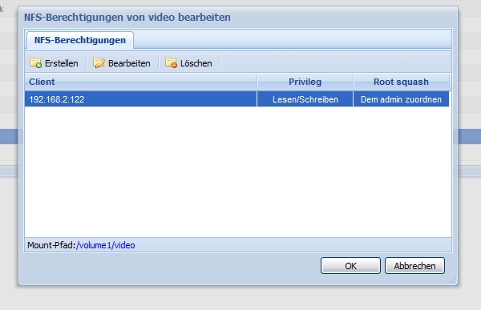Create a new NFS rule via Erstellen label

[x=62, y=63]
